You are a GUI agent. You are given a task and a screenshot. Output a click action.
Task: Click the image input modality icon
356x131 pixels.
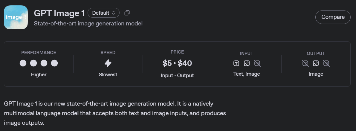[247, 63]
